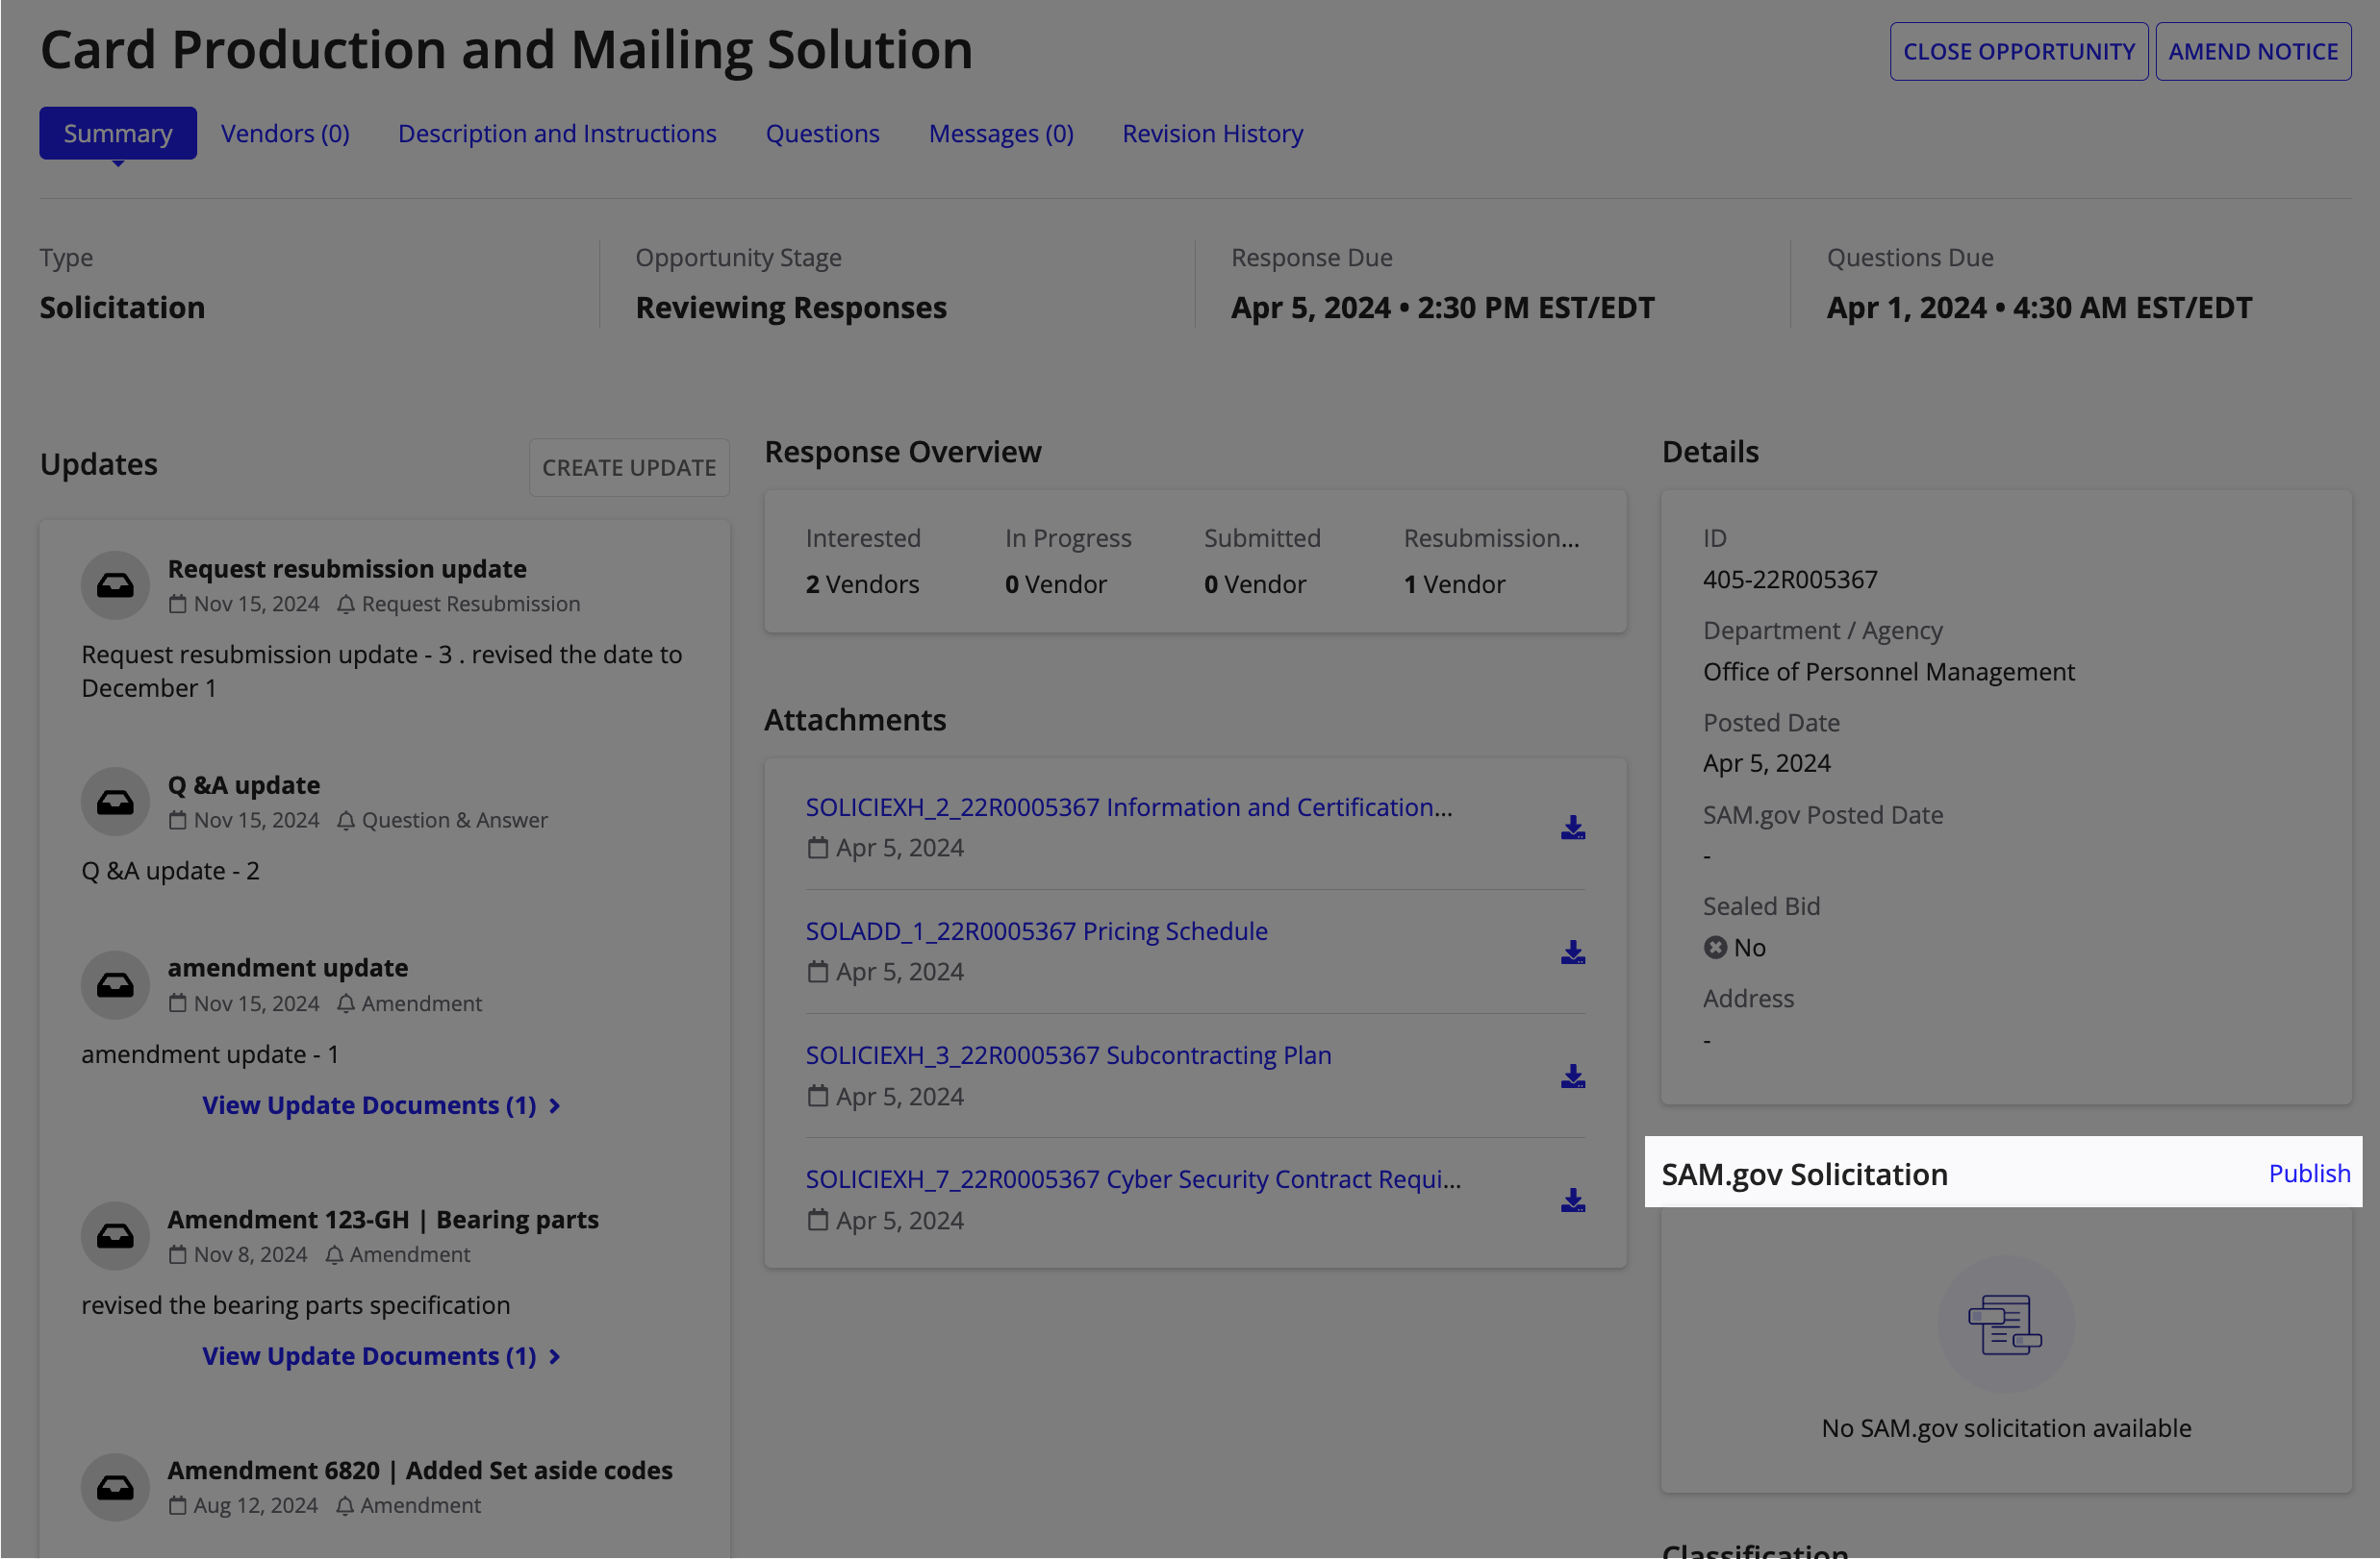Open SOLADD_1 Pricing Schedule link
The width and height of the screenshot is (2380, 1559).
[x=1036, y=930]
